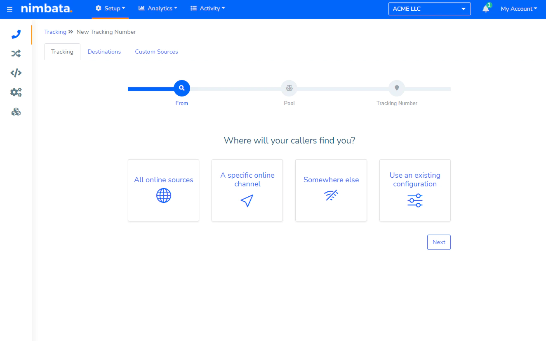Open the code snippet sidebar icon

(x=16, y=73)
